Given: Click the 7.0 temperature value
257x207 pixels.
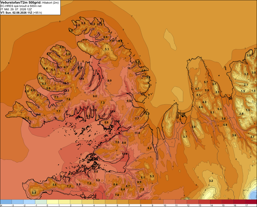Looking at the screenshot, I should click(89, 183).
